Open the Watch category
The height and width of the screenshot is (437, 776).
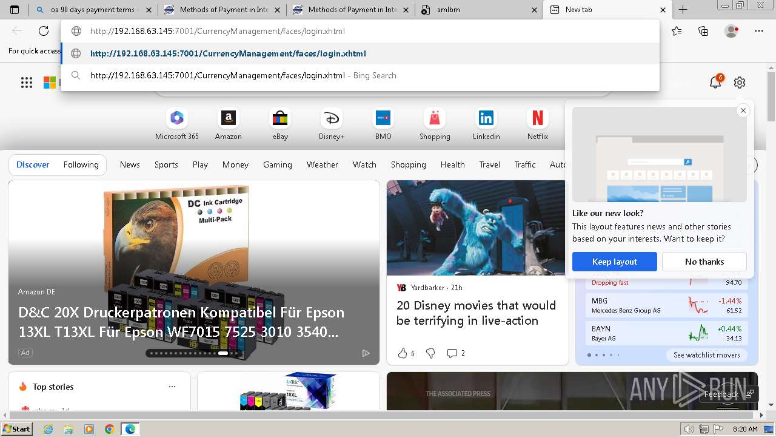tap(364, 164)
